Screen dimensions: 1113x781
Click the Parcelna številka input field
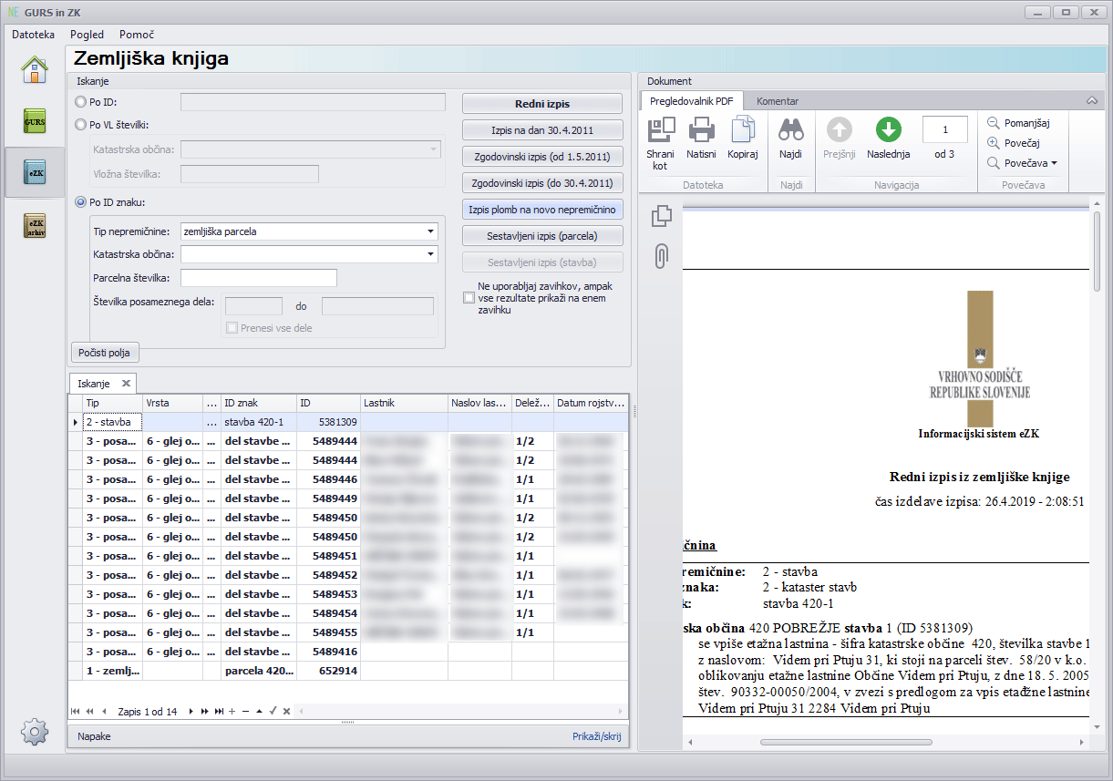pyautogui.click(x=259, y=278)
